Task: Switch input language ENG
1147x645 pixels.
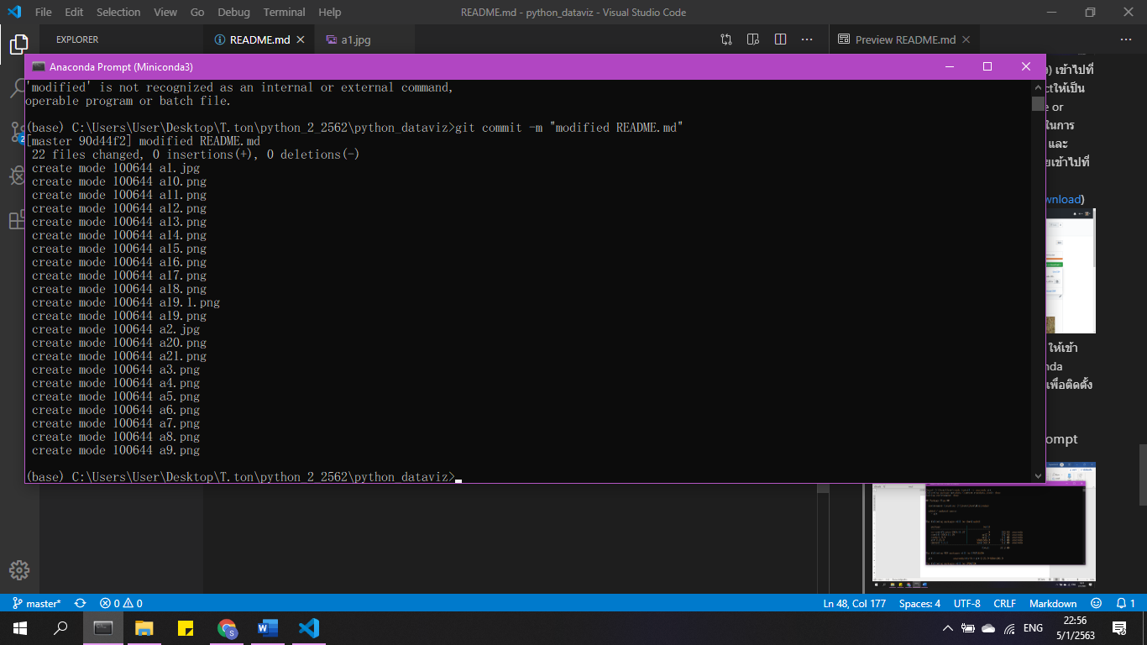Action: 1033,628
